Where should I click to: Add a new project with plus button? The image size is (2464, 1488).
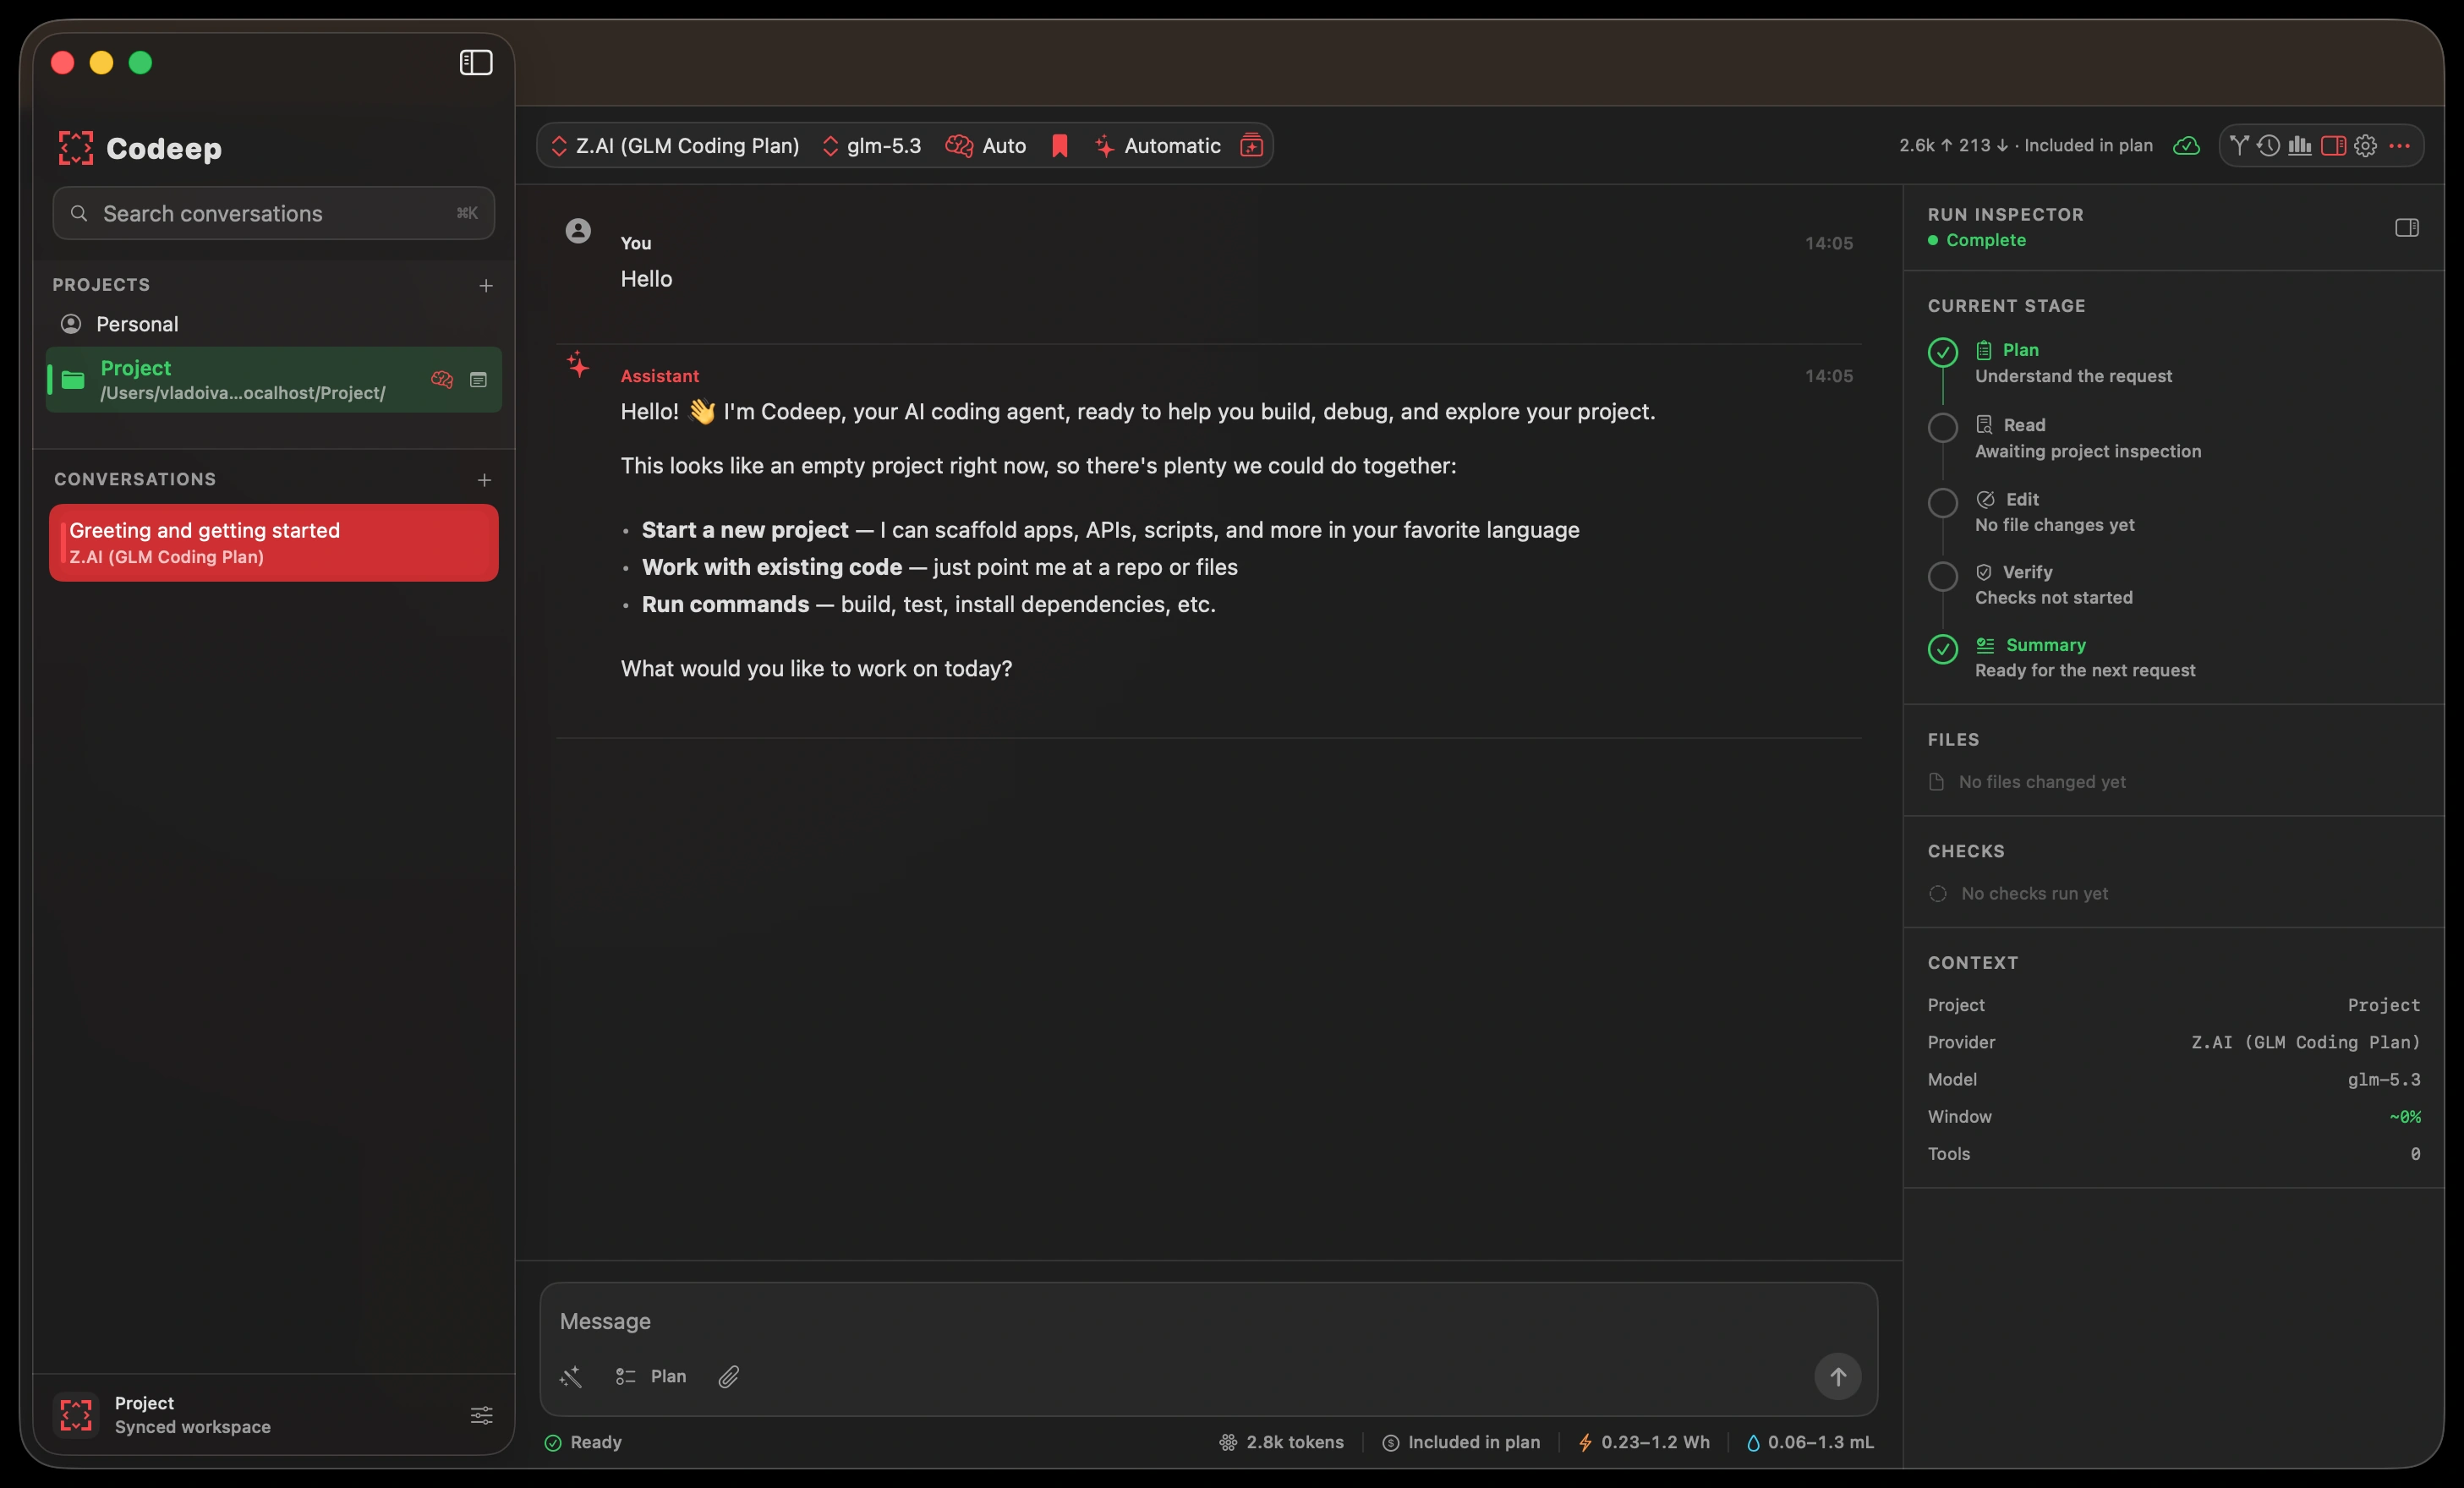click(x=486, y=286)
